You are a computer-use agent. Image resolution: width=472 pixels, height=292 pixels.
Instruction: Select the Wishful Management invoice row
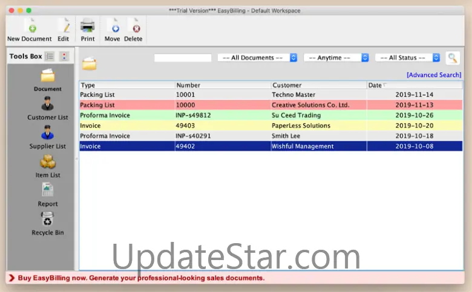tap(271, 146)
